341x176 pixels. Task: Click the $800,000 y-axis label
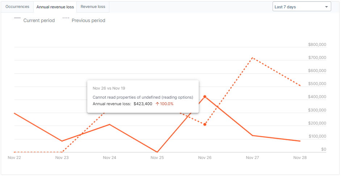click(317, 45)
